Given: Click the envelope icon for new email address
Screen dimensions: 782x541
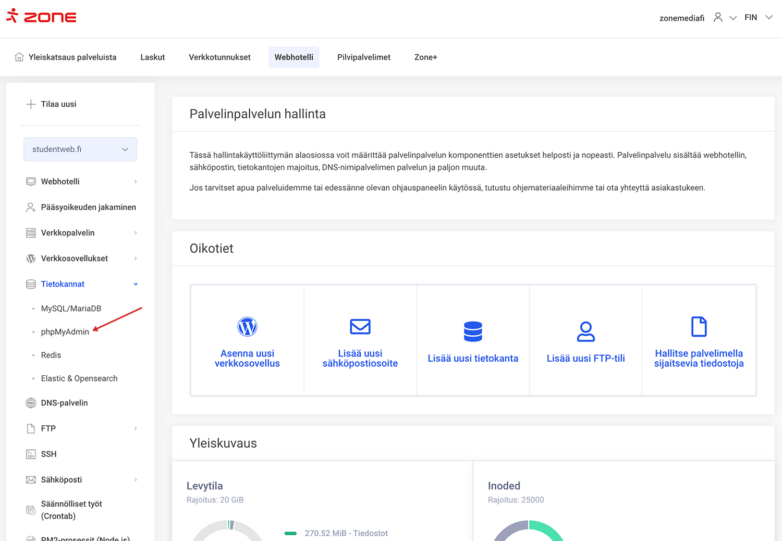Looking at the screenshot, I should point(360,327).
